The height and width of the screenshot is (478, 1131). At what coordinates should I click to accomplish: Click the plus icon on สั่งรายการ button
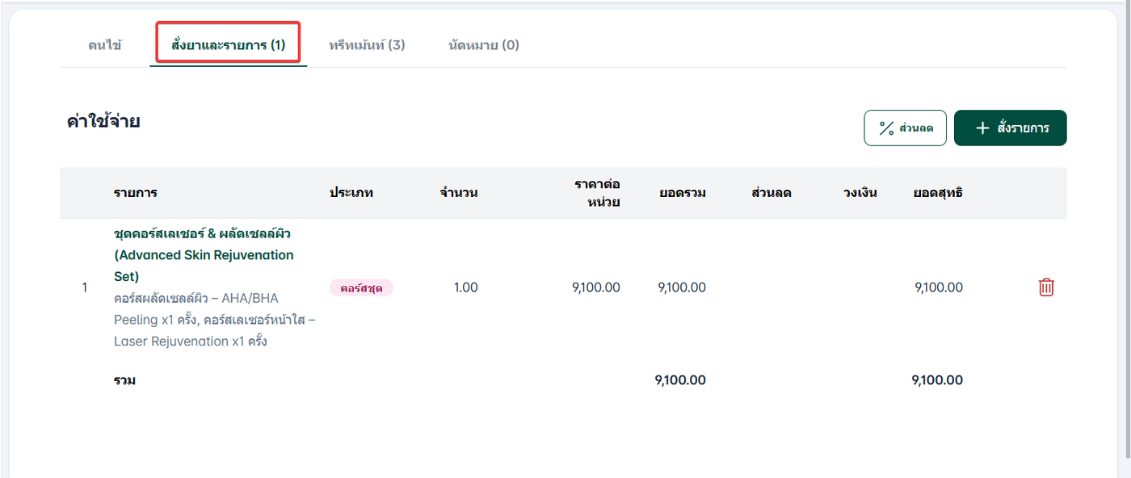tap(982, 128)
